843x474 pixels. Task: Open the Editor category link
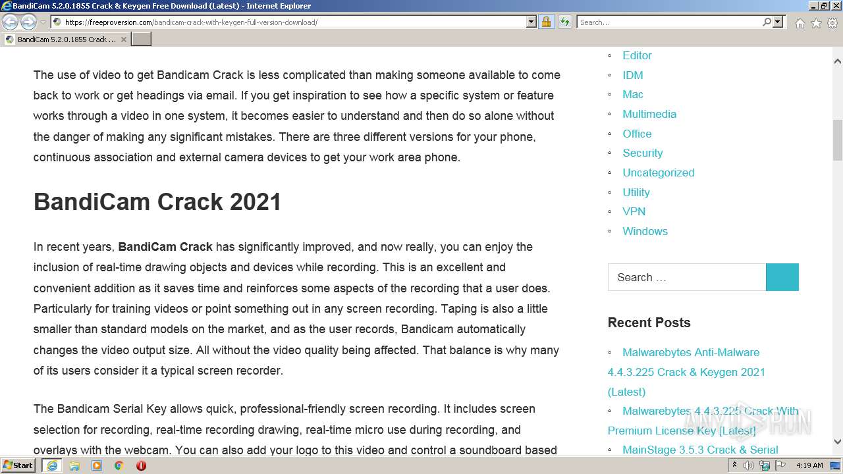(637, 55)
